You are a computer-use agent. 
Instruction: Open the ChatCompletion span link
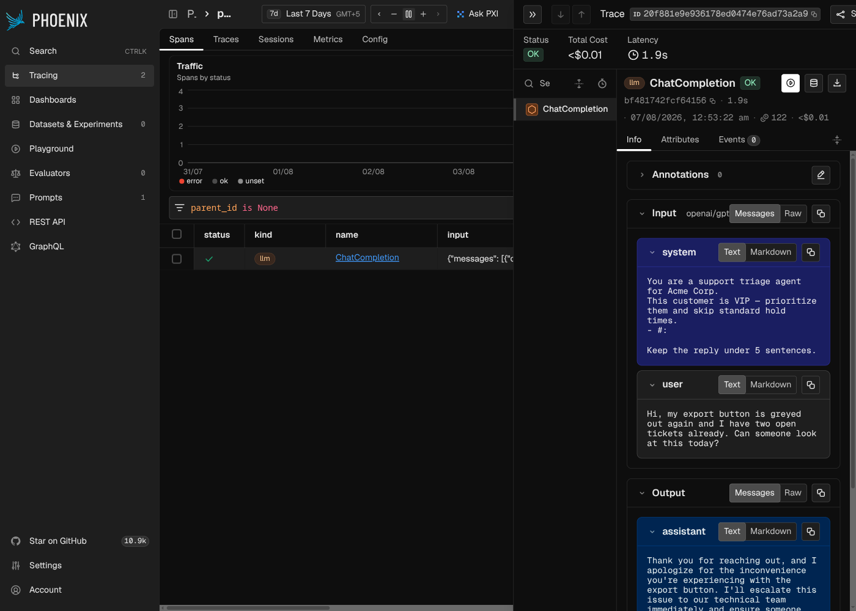367,258
